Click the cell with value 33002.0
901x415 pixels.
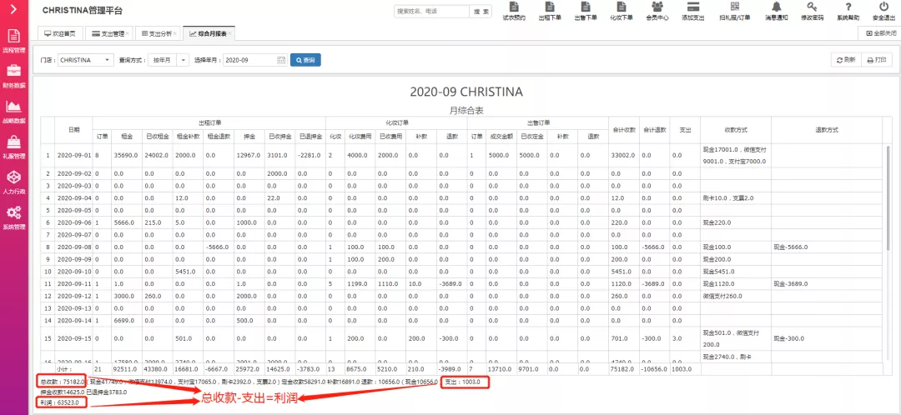point(624,156)
